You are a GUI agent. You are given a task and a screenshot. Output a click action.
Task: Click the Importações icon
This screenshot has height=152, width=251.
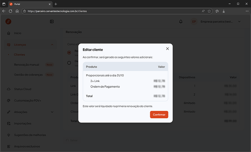click(9, 123)
